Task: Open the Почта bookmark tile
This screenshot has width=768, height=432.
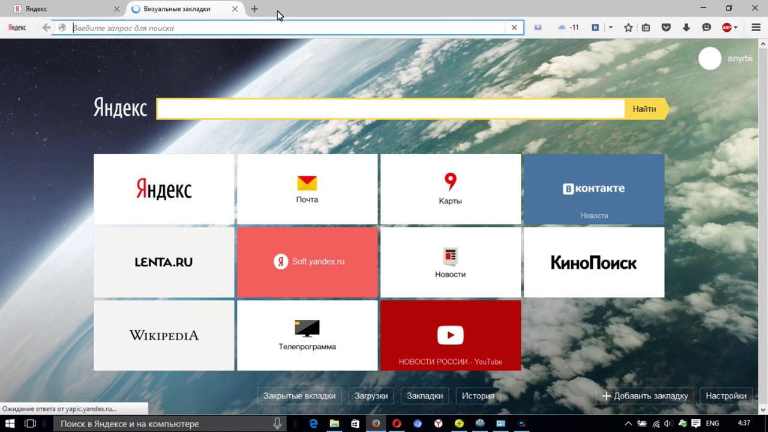Action: [307, 189]
